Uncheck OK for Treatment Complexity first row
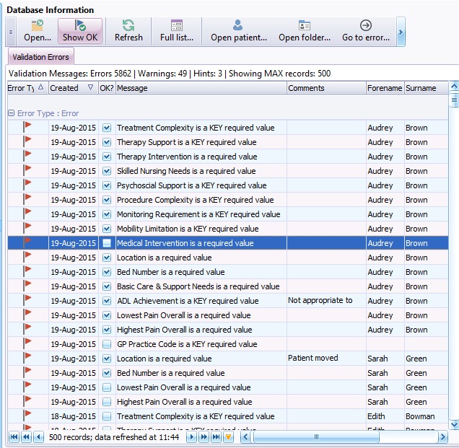Viewport: 459px width, 448px height. coord(107,128)
